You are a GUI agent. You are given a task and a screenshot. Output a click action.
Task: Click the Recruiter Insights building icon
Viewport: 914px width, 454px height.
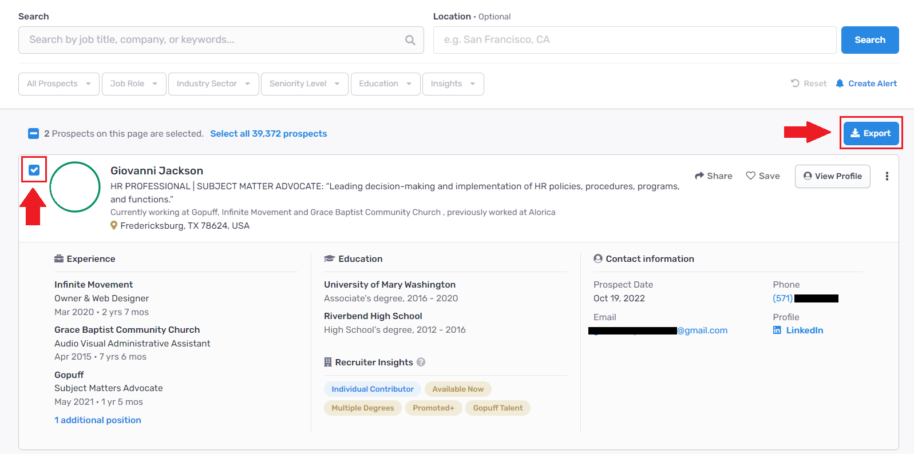pos(328,362)
